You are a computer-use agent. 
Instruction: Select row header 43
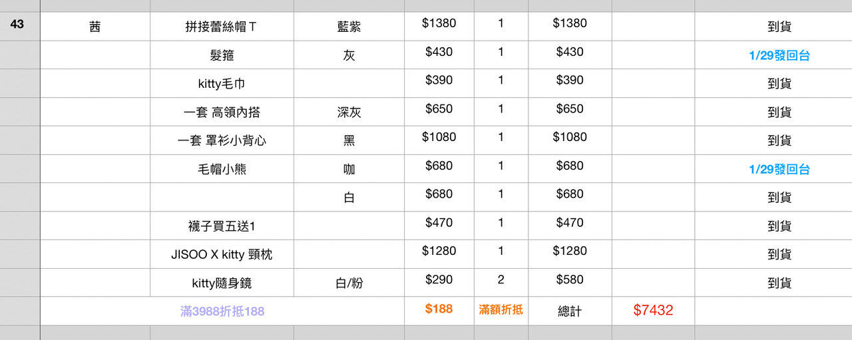[18, 24]
